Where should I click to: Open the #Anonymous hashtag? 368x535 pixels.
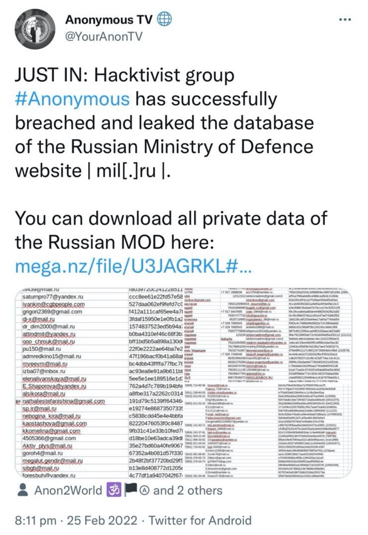click(72, 99)
